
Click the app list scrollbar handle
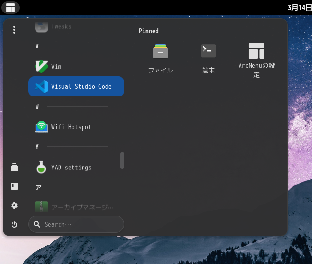[x=122, y=160]
